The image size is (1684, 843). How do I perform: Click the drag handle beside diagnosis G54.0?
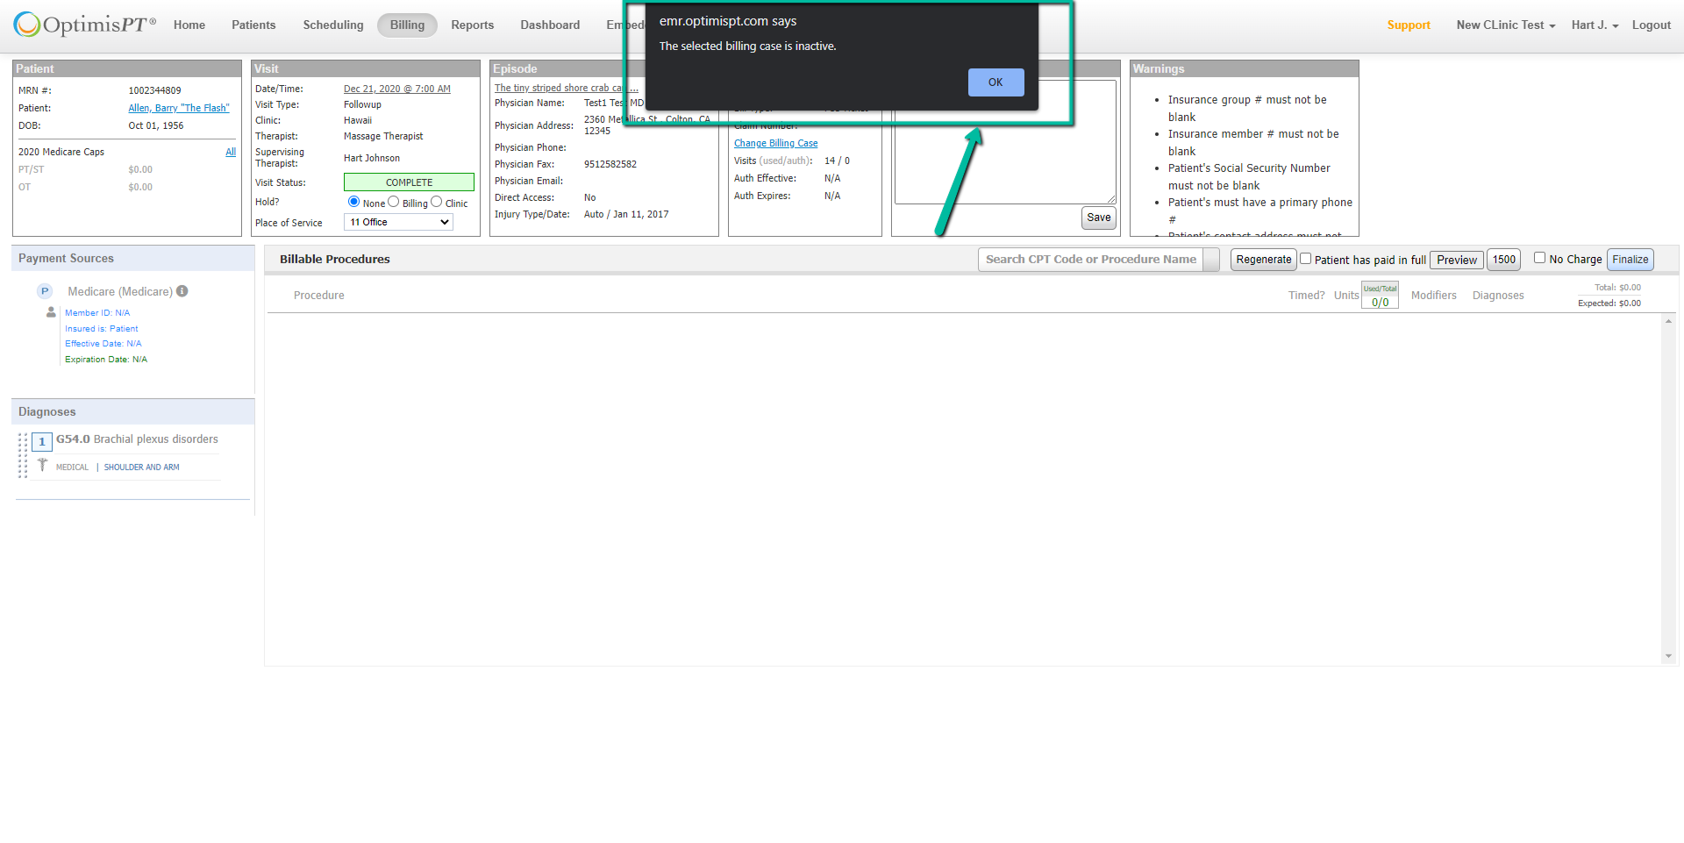pyautogui.click(x=24, y=442)
